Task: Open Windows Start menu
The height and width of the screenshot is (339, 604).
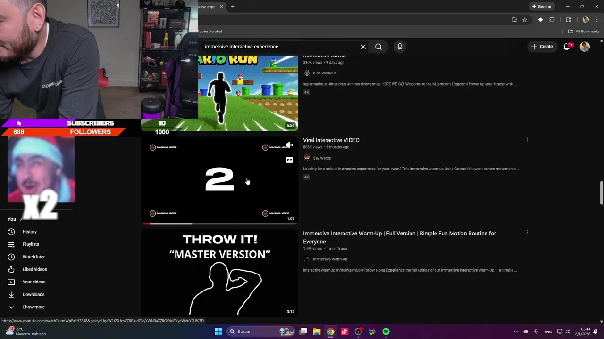Action: [x=218, y=331]
